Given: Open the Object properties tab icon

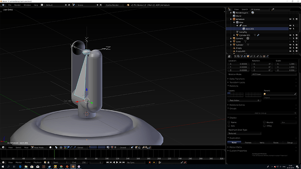Looking at the screenshot, I should (248, 56).
